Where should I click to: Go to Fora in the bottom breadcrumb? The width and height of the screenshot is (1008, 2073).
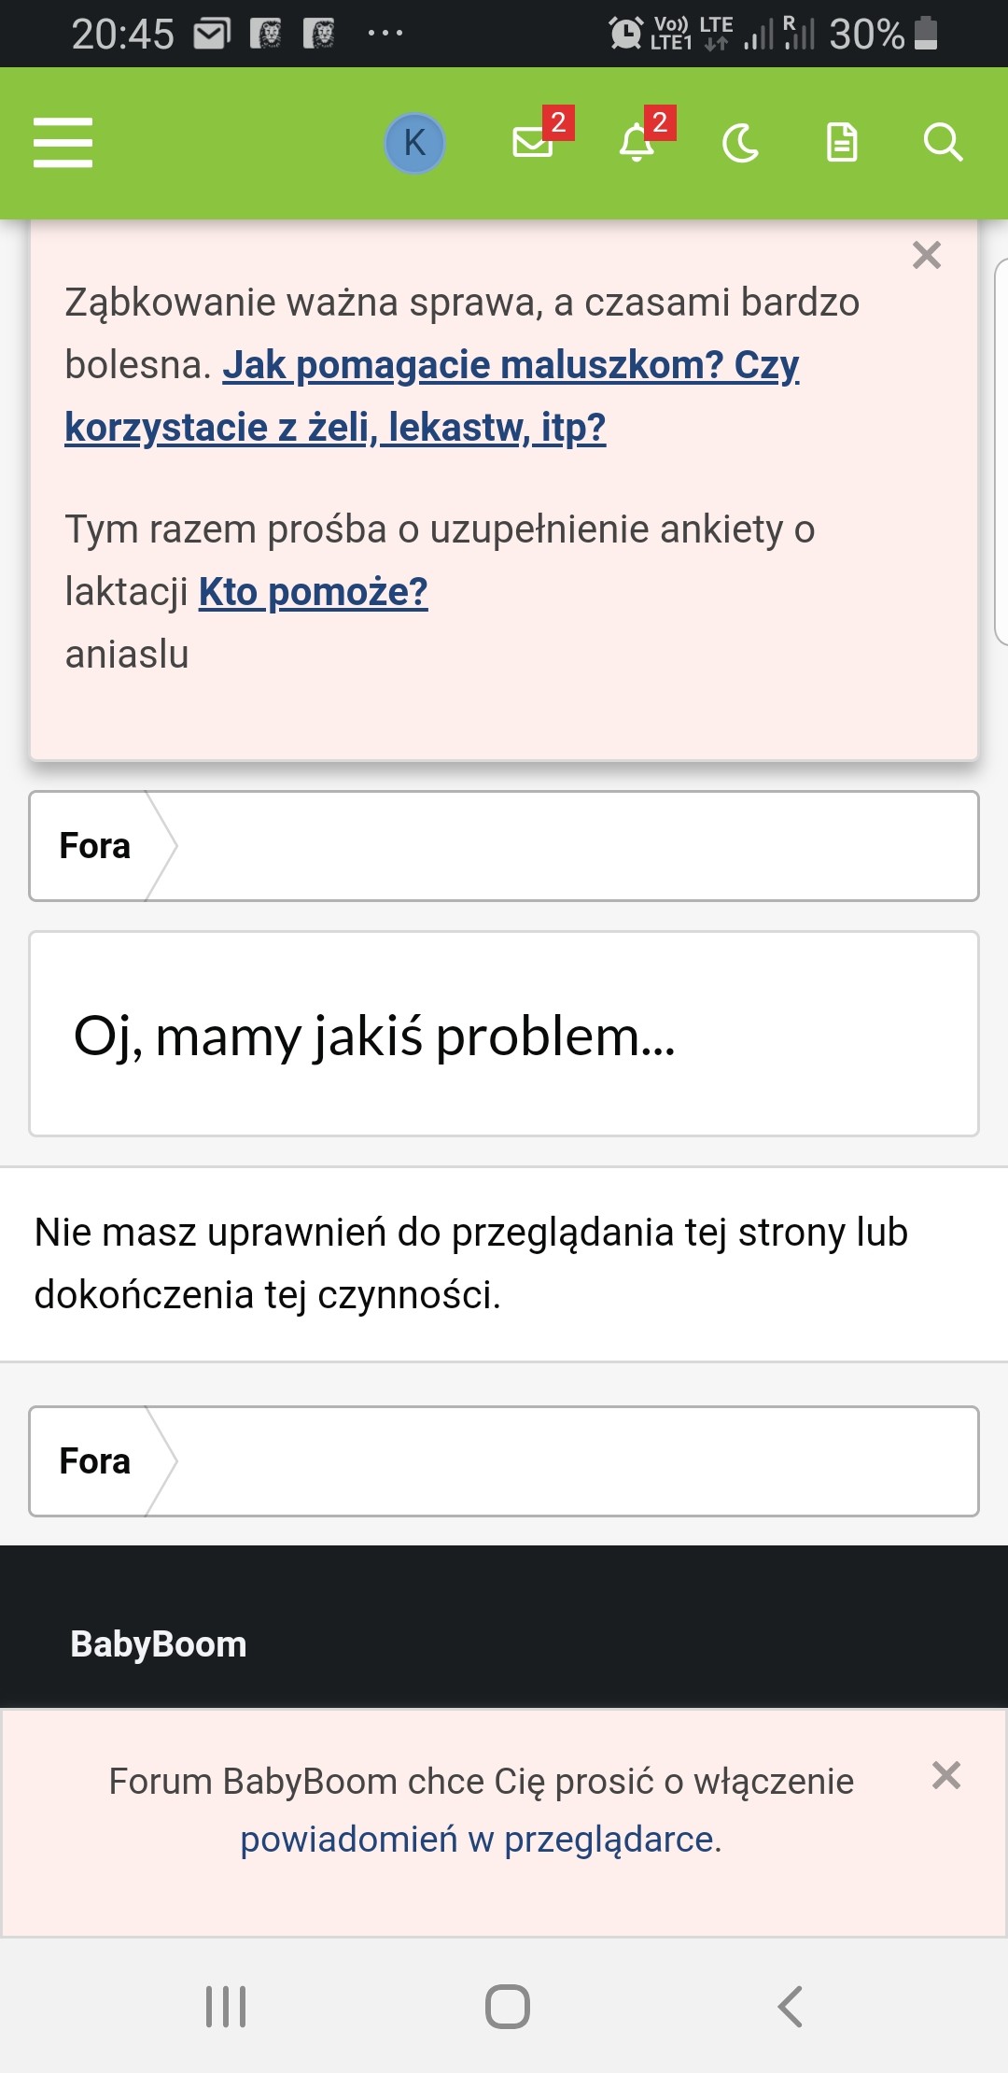point(94,1461)
